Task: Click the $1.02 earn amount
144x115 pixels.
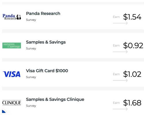Action: point(132,74)
